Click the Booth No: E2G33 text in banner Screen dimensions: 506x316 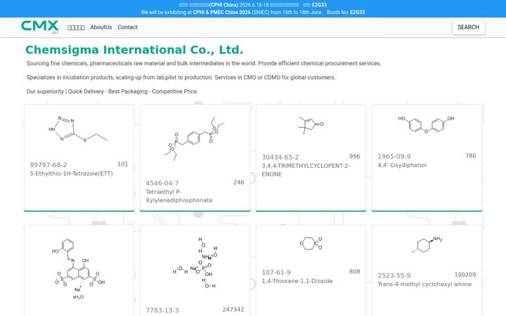[x=346, y=12]
